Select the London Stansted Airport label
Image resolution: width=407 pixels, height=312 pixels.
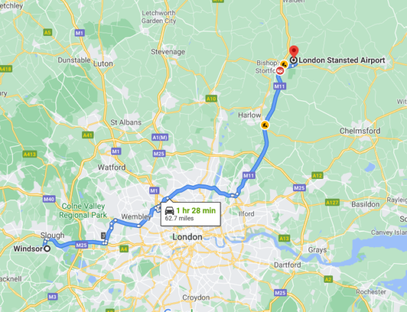tap(342, 60)
